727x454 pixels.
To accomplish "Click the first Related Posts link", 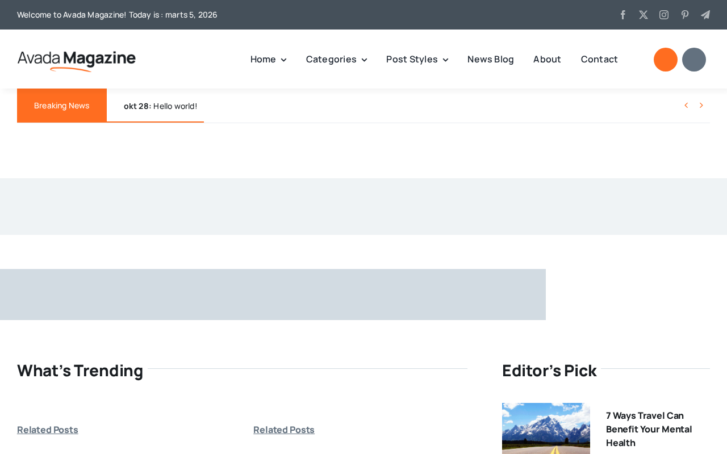I will pos(48,430).
